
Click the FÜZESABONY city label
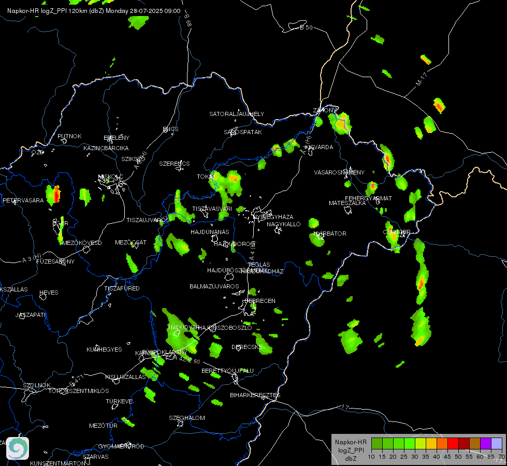click(55, 261)
